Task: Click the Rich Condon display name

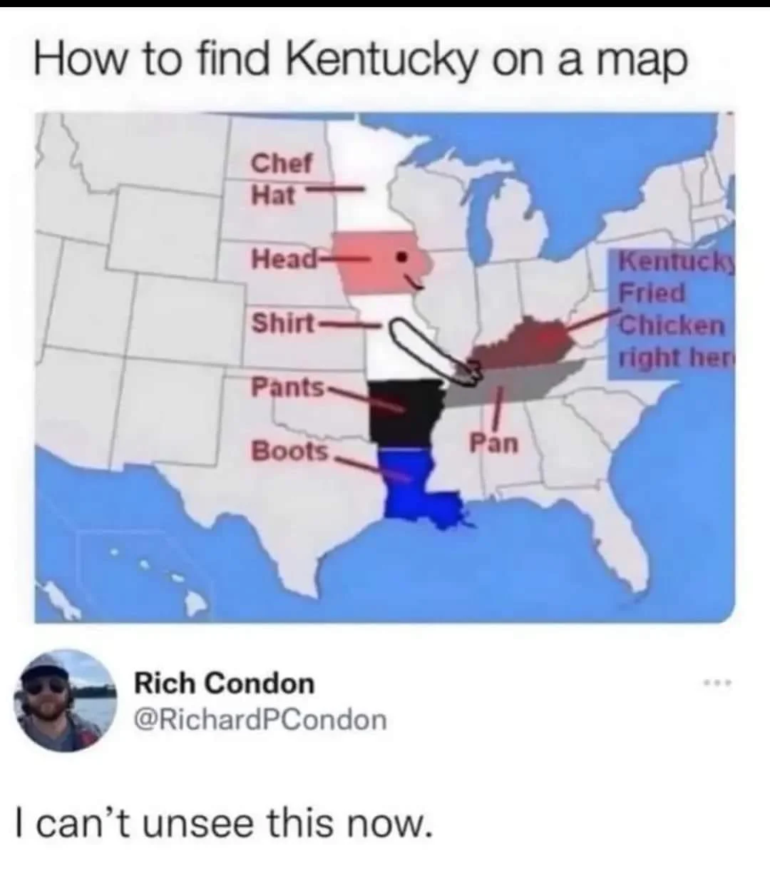Action: point(225,683)
